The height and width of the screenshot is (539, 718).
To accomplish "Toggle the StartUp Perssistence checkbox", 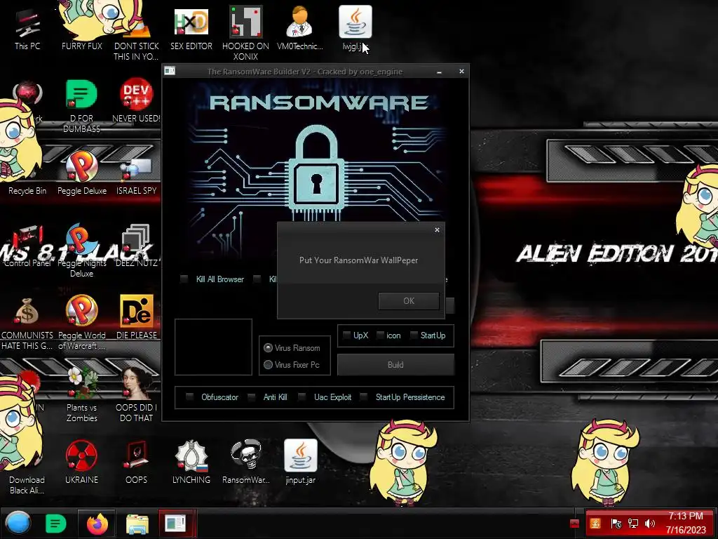I will [x=364, y=397].
